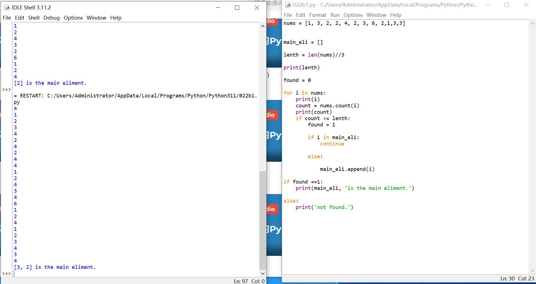Minimize the IDLE Shell window
The image size is (536, 284).
218,7
